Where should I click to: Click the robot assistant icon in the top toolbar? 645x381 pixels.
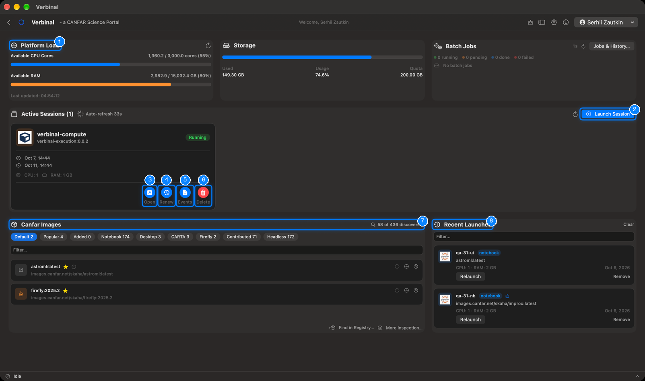pos(530,23)
